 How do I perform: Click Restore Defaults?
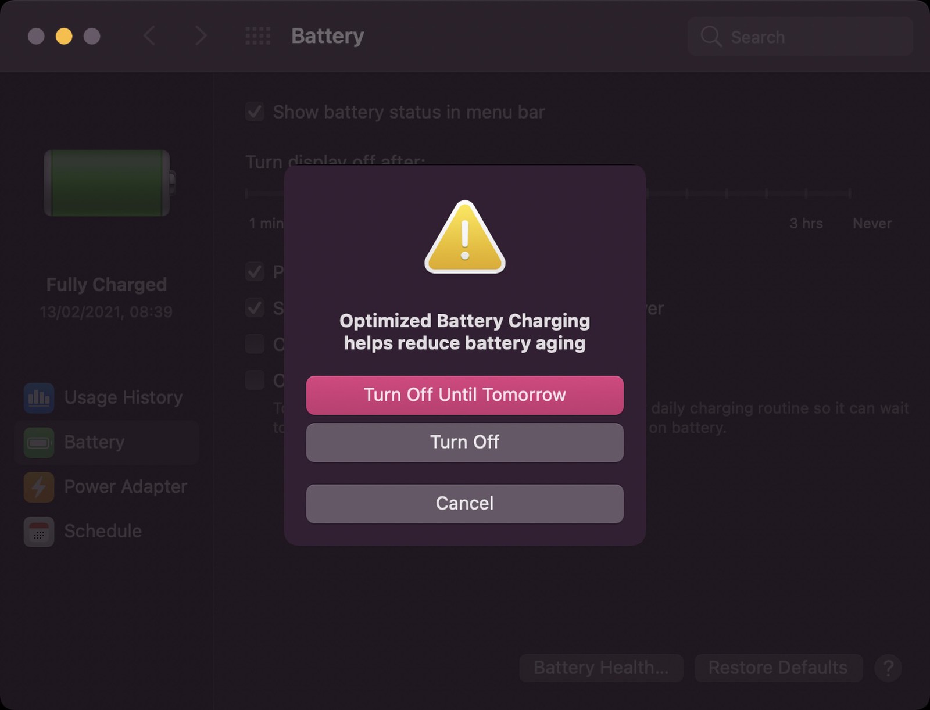click(x=778, y=668)
